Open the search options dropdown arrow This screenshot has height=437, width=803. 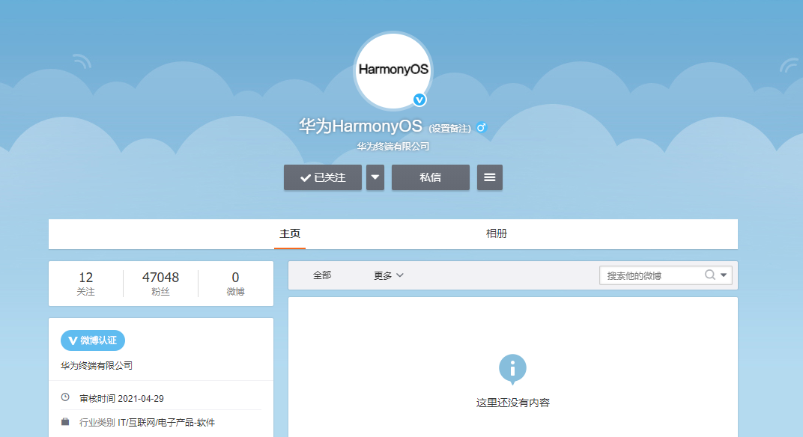pyautogui.click(x=724, y=275)
